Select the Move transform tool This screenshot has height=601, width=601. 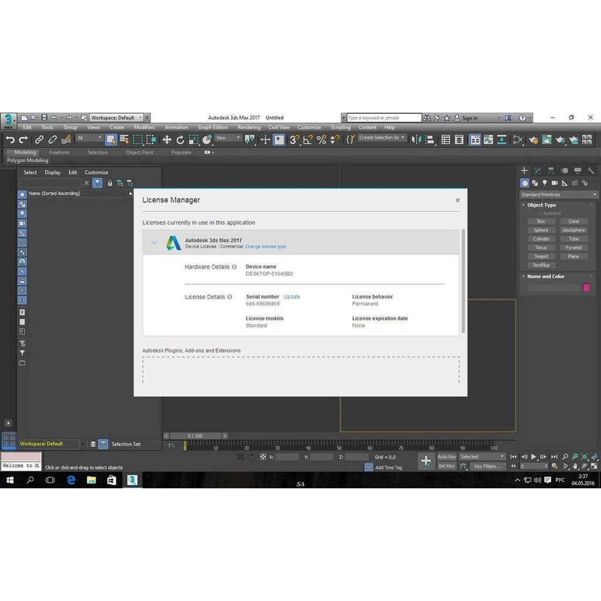click(167, 140)
